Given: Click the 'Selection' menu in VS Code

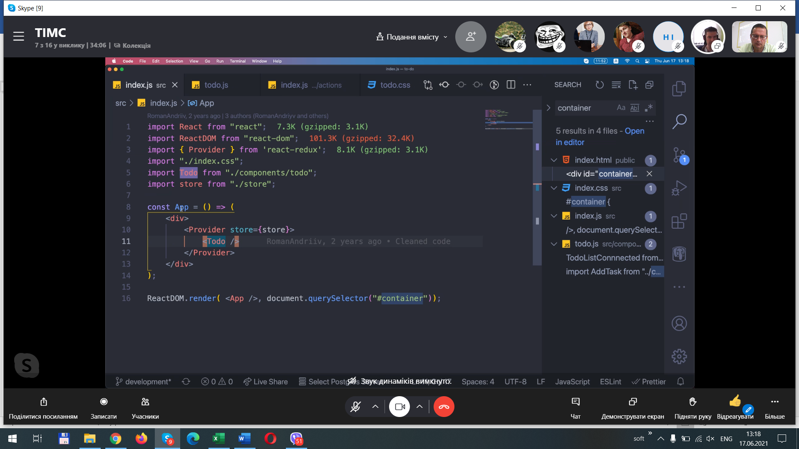Looking at the screenshot, I should point(174,61).
